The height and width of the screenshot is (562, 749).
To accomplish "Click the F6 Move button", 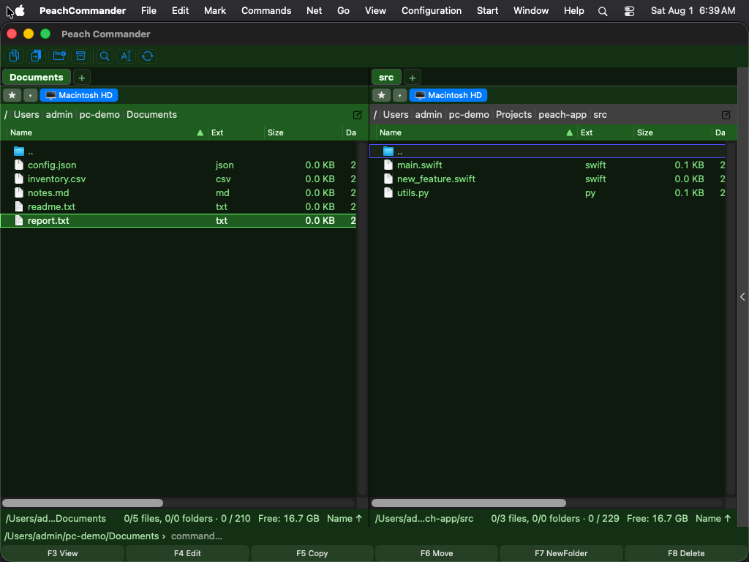I will tap(437, 553).
